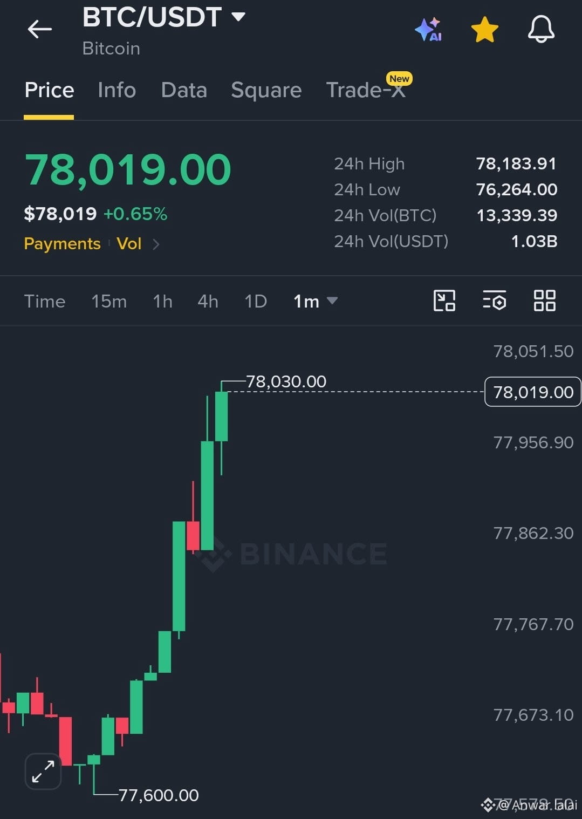Switch to the Info tab
Viewport: 582px width, 819px height.
pos(117,90)
